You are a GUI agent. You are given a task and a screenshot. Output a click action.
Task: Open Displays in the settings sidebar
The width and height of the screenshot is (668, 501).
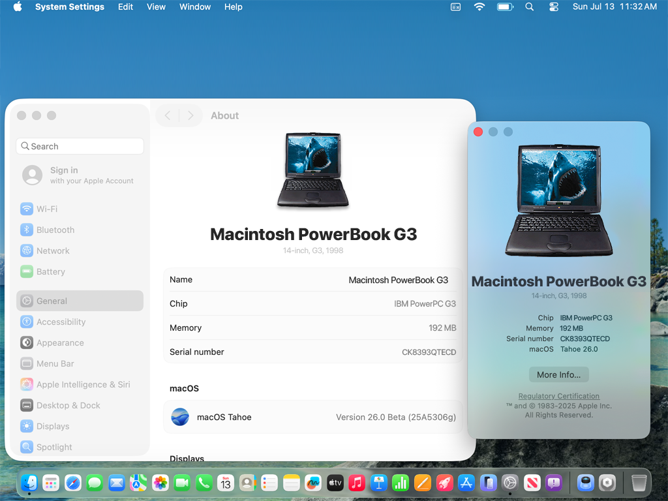(80, 426)
